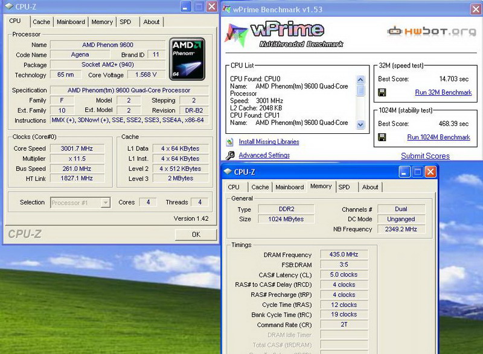This screenshot has width=483, height=354.
Task: Click the DRAM Frequency value 435.0 MHz
Action: pos(344,254)
